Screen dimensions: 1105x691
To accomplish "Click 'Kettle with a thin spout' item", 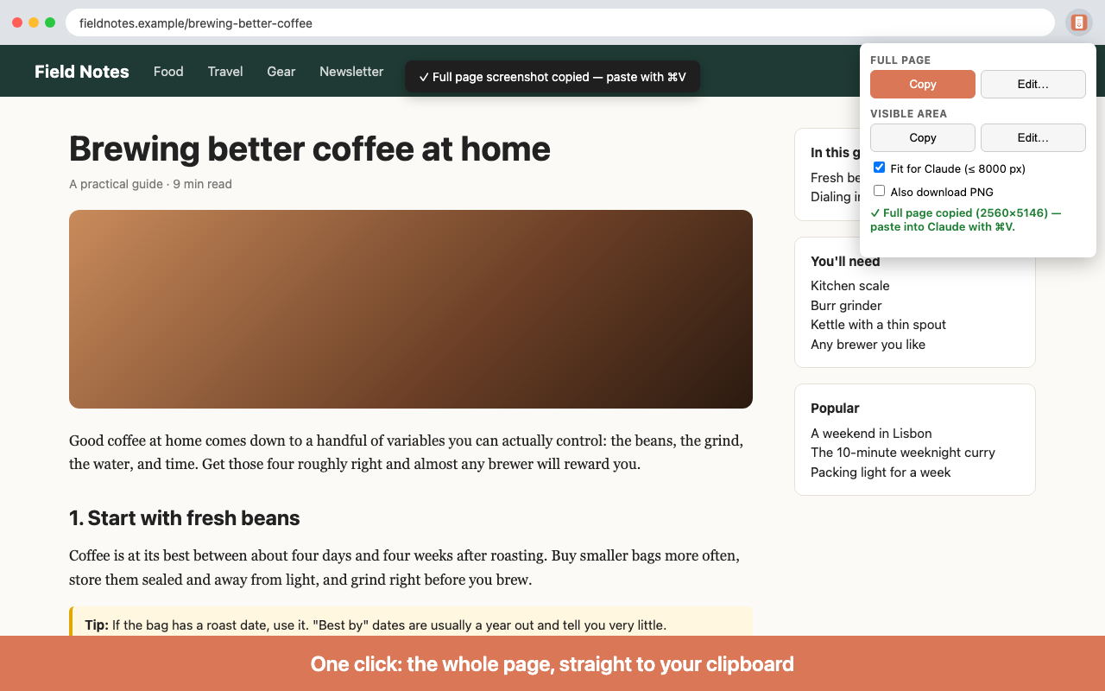I will point(878,325).
